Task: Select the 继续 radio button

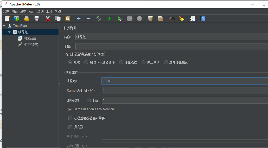Action: [70, 62]
